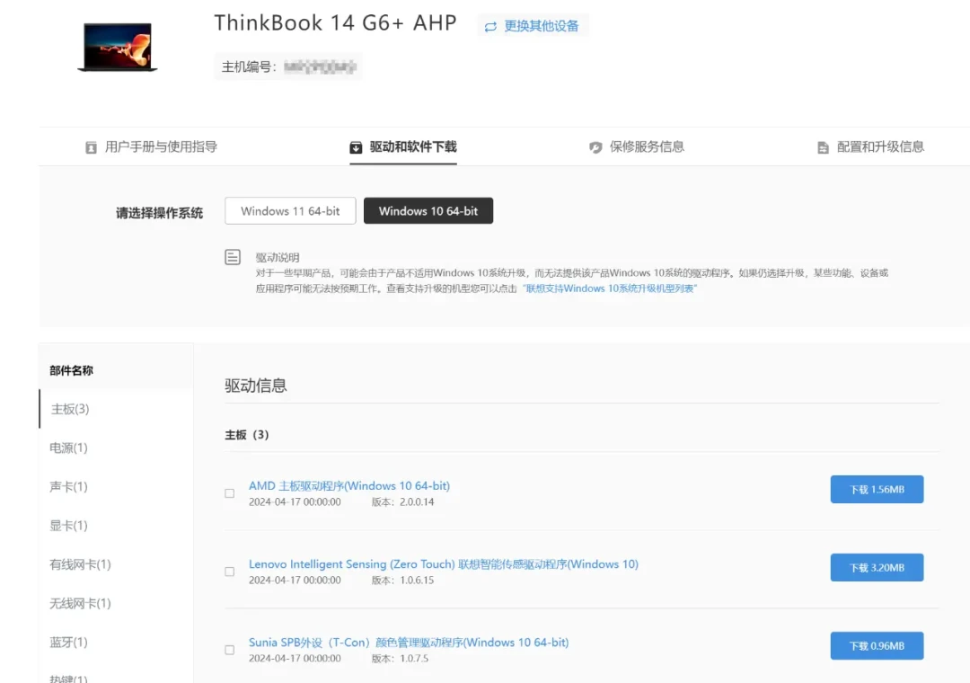Click the configuration document icon
The height and width of the screenshot is (683, 970).
[x=823, y=147]
